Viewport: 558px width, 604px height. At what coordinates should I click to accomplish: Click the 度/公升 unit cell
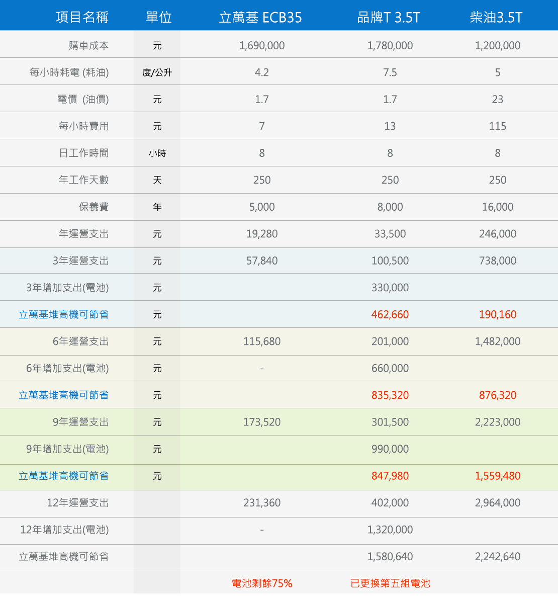[157, 72]
